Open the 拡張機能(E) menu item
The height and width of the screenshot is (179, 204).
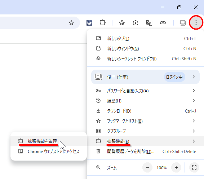point(146,141)
